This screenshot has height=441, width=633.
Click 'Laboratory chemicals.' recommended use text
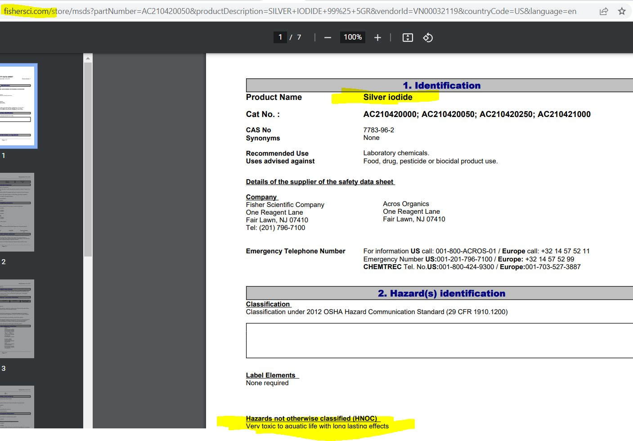point(396,153)
